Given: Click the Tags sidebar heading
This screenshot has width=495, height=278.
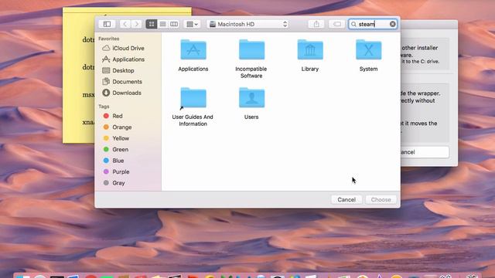Looking at the screenshot, I should [104, 107].
